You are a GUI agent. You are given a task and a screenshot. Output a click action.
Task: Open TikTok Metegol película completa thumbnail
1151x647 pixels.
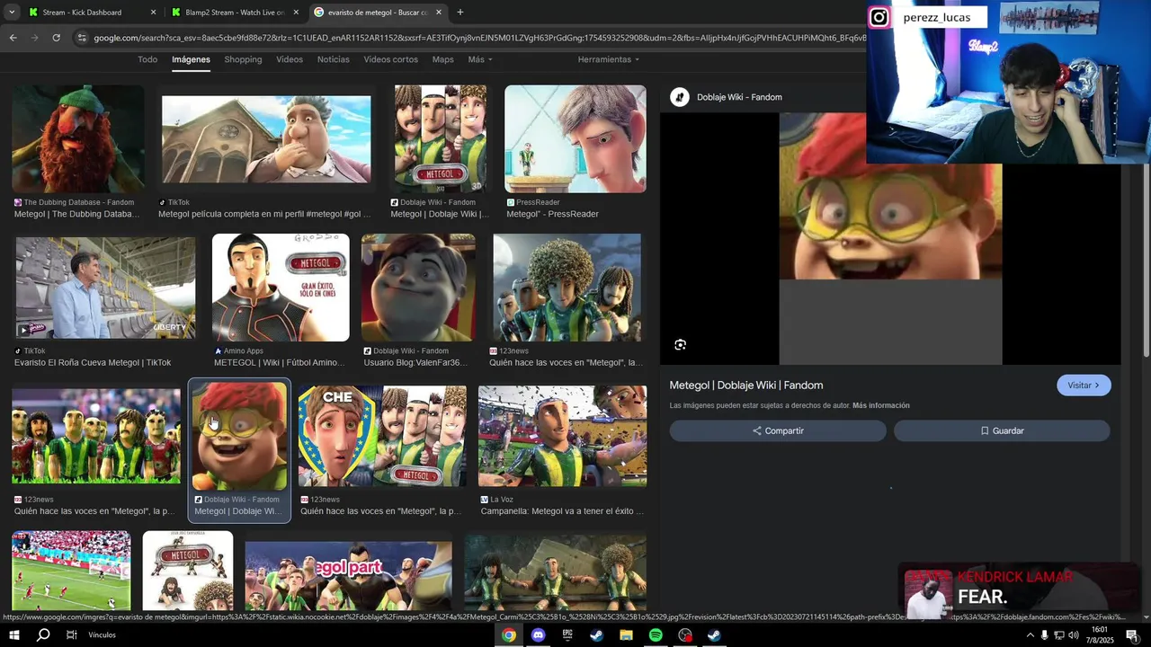click(266, 139)
